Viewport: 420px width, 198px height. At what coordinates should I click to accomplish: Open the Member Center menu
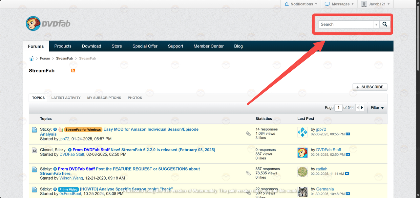coord(209,46)
